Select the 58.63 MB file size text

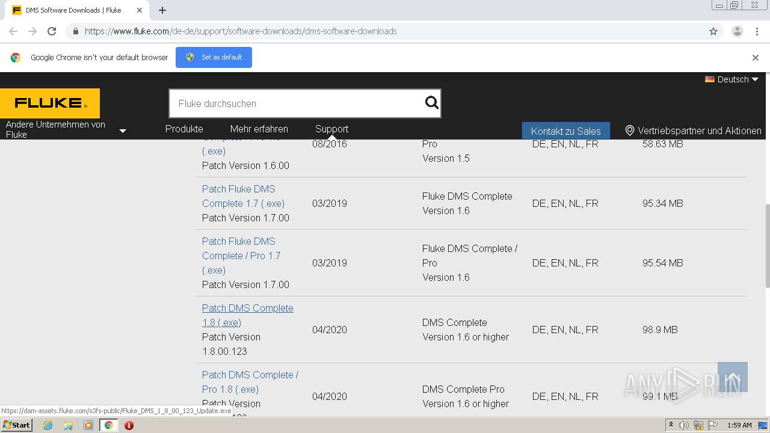[x=662, y=144]
